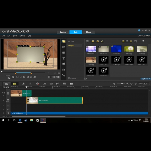
Task: Expand track options arrow below video track
Action: pyautogui.click(x=4, y=96)
